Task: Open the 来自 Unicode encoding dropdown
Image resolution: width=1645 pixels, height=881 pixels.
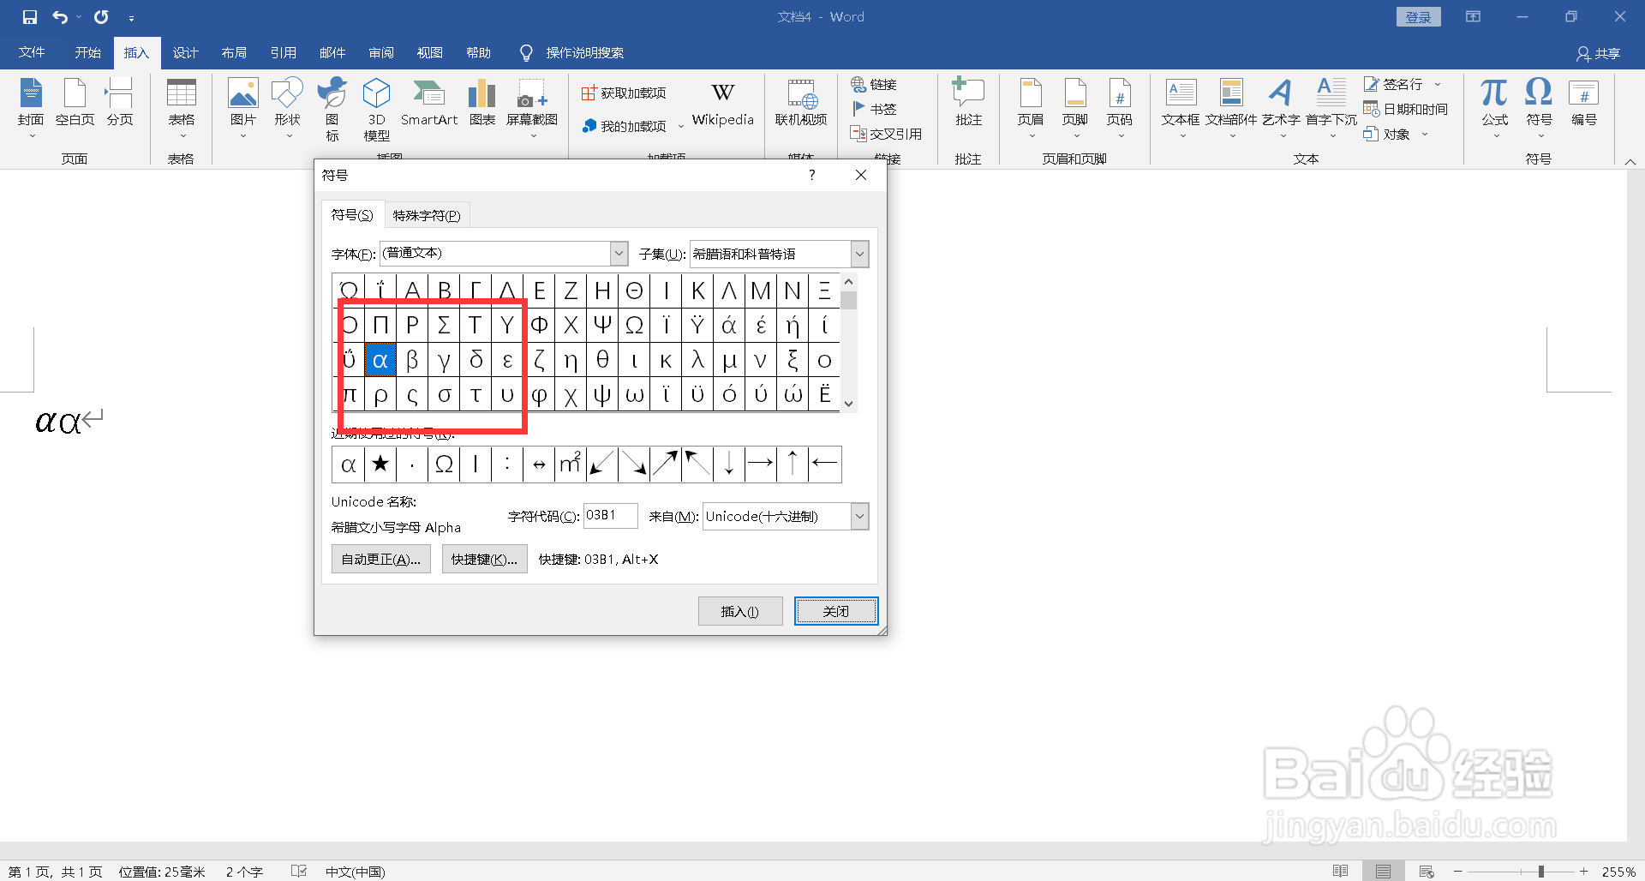Action: (859, 516)
